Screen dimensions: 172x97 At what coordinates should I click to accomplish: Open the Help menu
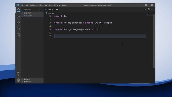(64, 5)
